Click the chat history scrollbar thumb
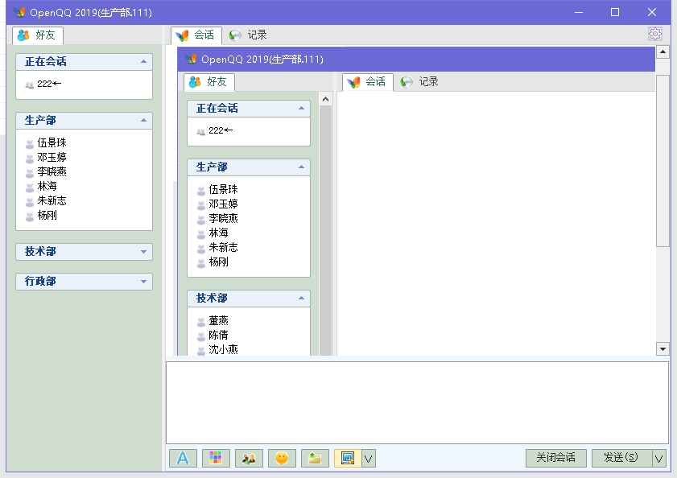Screen dimensions: 677x478 (663, 161)
